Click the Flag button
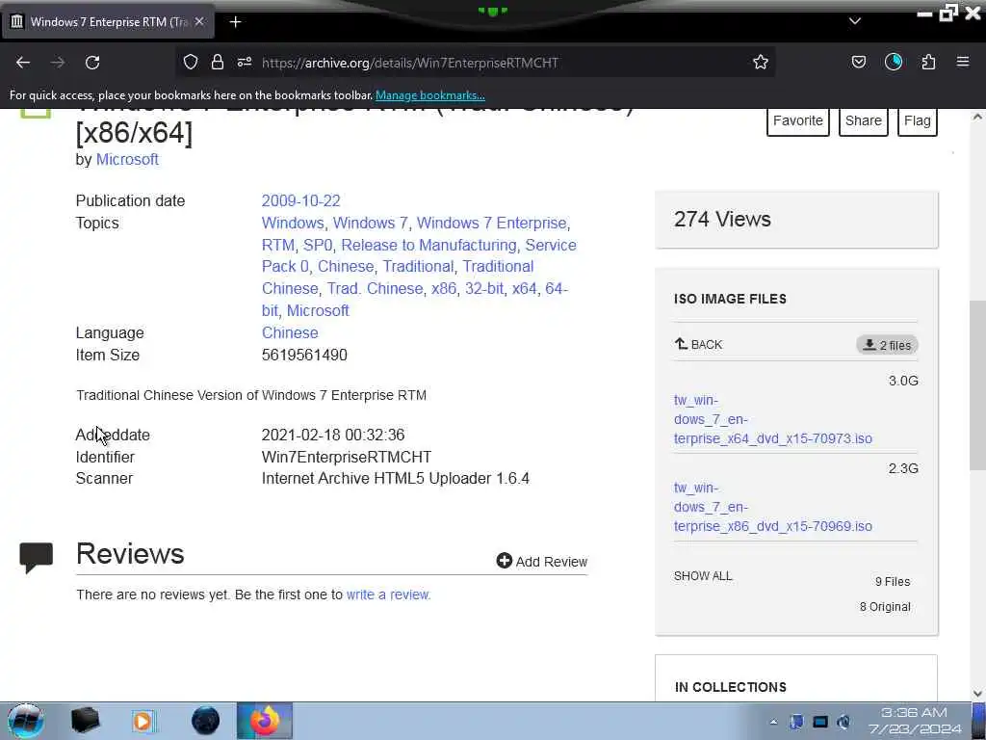This screenshot has width=986, height=740. click(x=918, y=120)
